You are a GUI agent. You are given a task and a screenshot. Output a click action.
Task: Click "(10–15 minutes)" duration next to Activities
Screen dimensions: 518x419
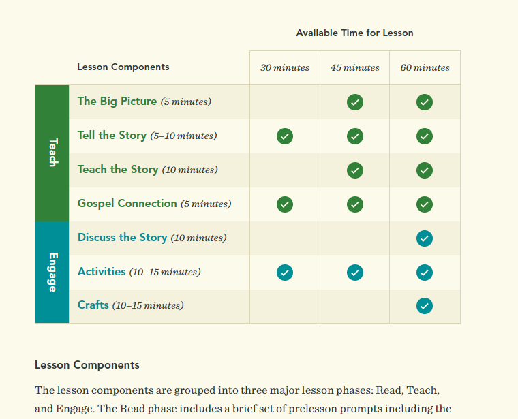[x=165, y=272]
